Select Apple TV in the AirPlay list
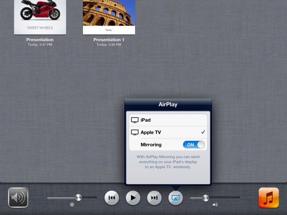 [167, 133]
